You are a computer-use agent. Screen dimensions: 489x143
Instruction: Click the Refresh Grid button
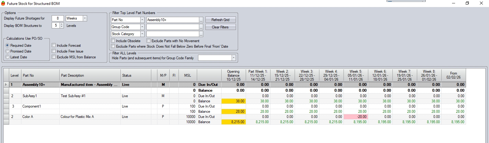coord(220,20)
